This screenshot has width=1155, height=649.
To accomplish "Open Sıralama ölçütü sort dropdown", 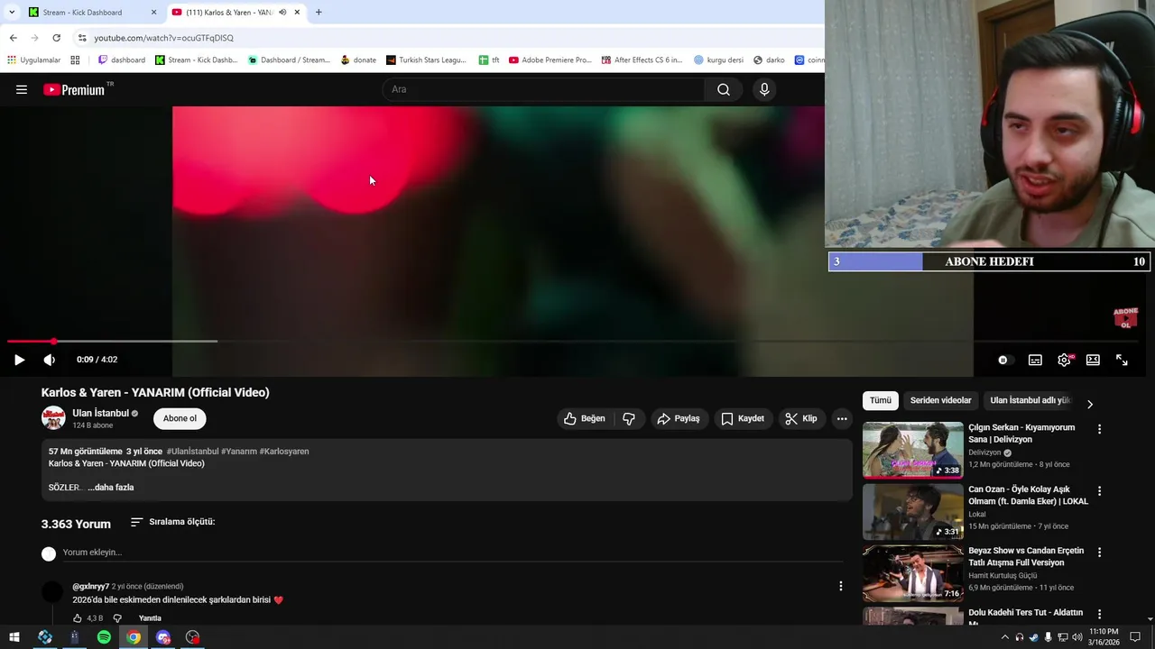I will 172,522.
